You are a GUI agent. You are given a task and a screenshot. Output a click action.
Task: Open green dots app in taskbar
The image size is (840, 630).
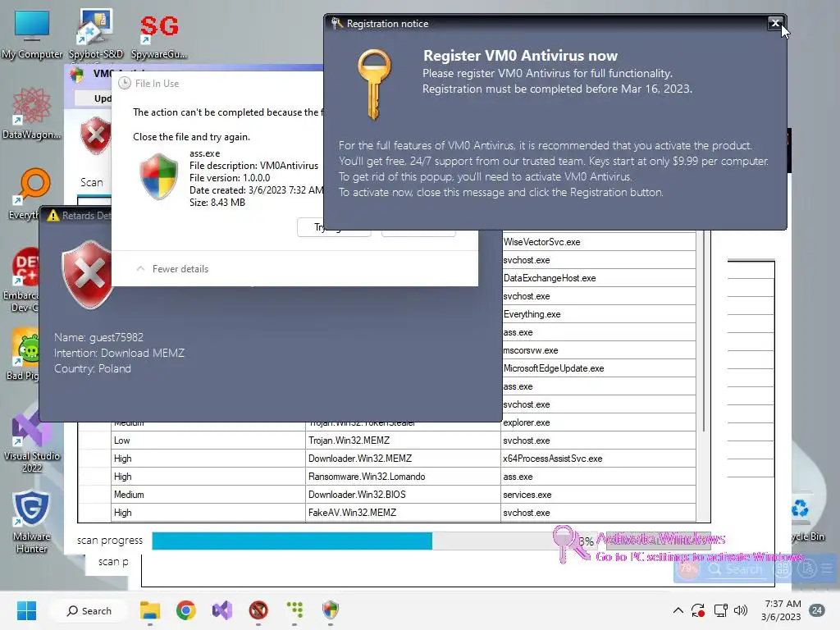pos(294,610)
